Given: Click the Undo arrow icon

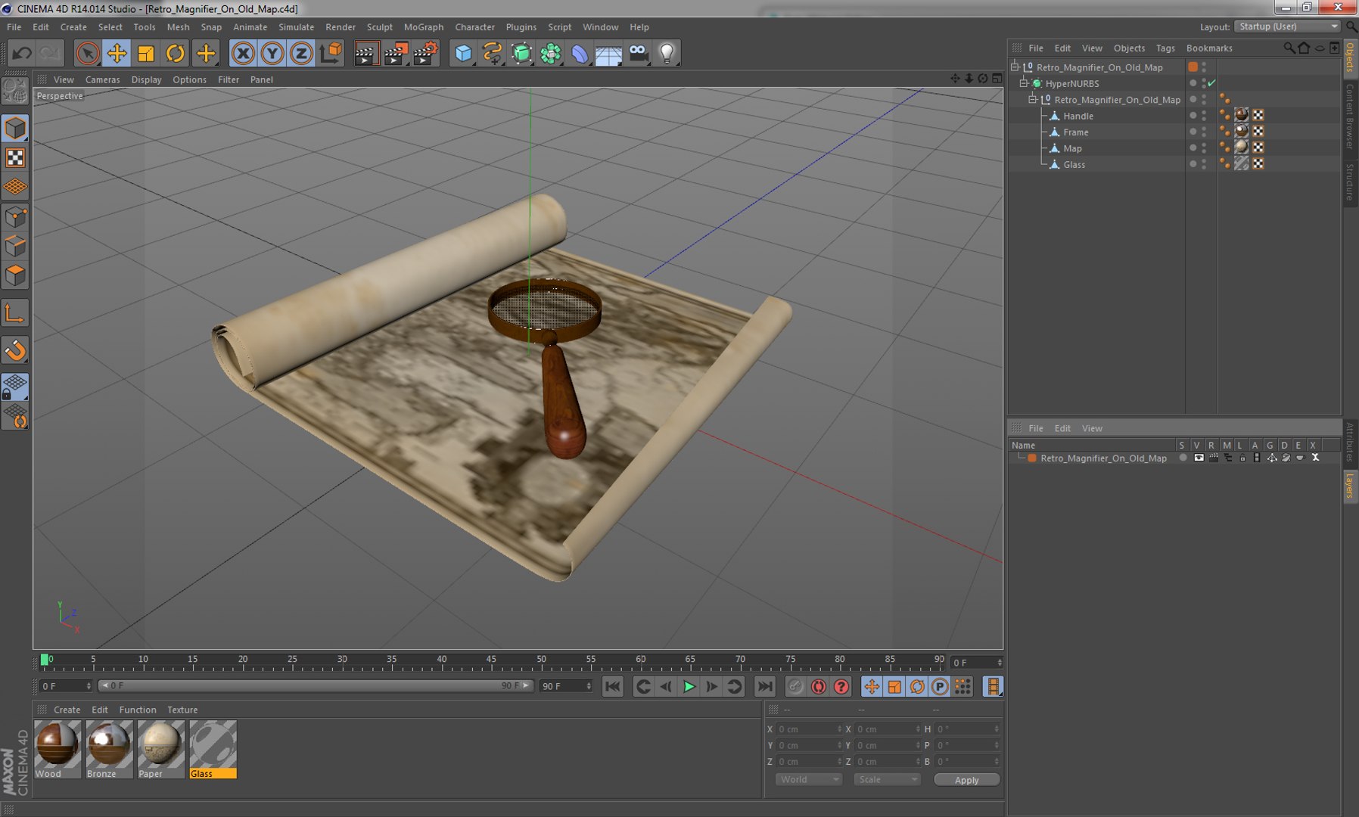Looking at the screenshot, I should 22,53.
